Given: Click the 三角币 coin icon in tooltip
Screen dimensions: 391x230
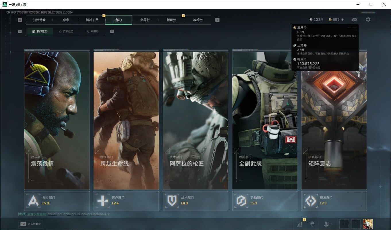Looking at the screenshot, I should tap(295, 28).
